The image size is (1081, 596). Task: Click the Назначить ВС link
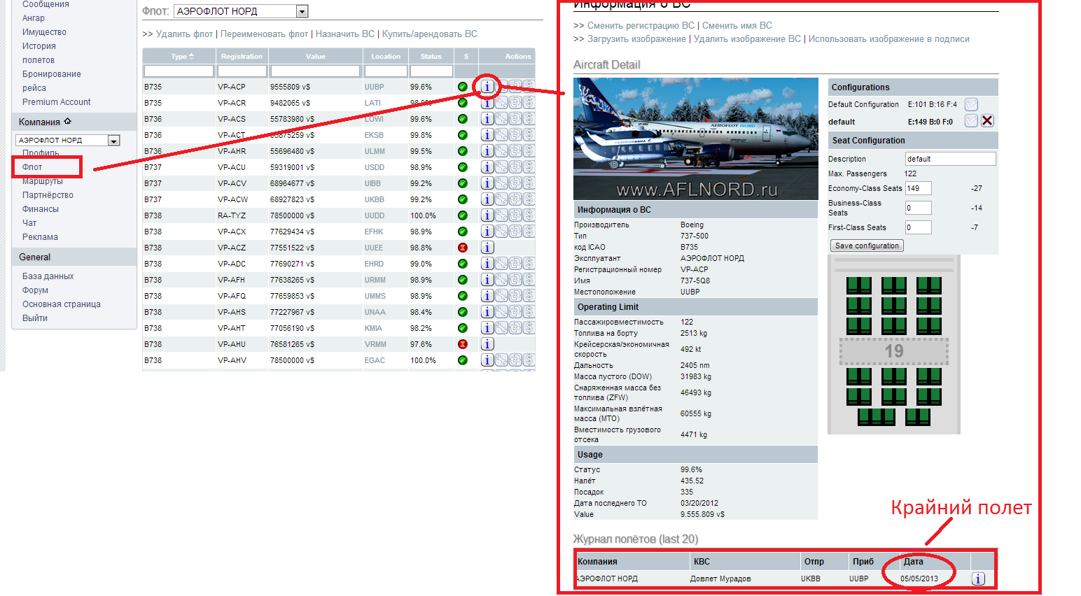(345, 34)
